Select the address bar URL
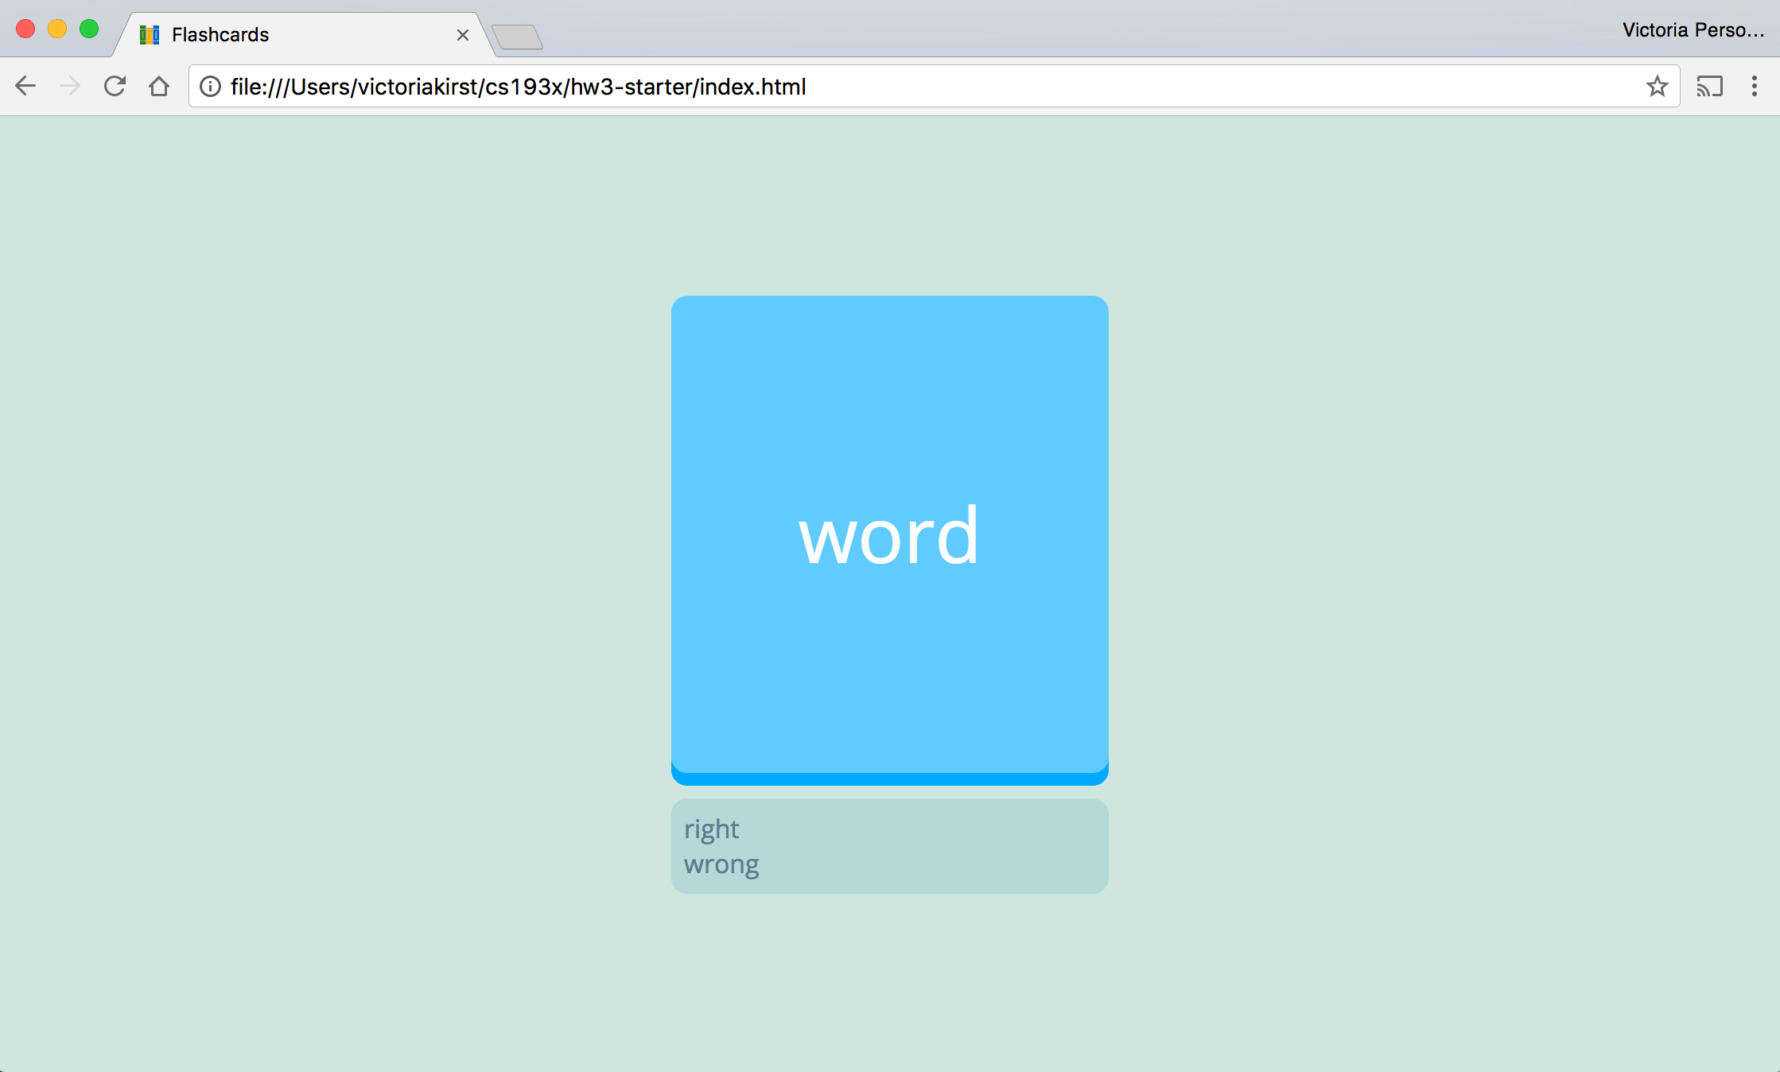1780x1072 pixels. (518, 87)
